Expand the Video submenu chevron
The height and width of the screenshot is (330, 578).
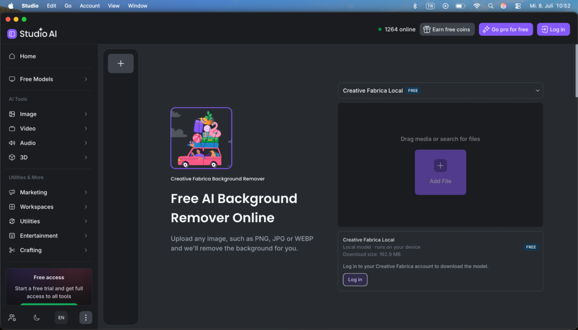click(x=86, y=128)
